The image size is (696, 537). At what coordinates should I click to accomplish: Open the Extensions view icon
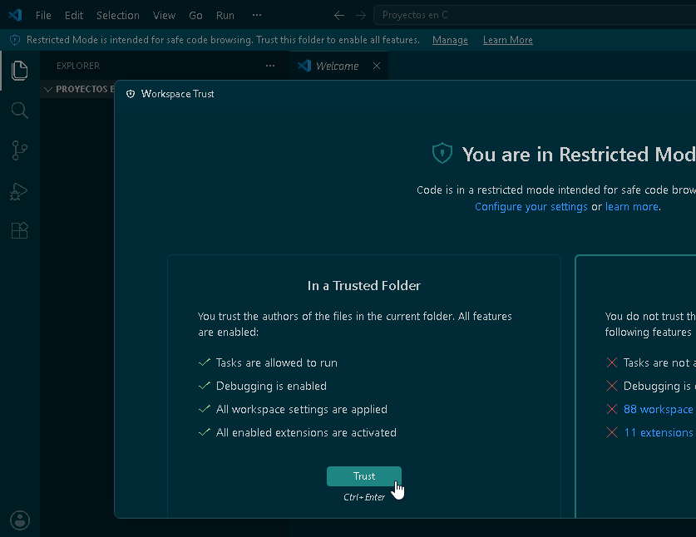click(x=19, y=231)
